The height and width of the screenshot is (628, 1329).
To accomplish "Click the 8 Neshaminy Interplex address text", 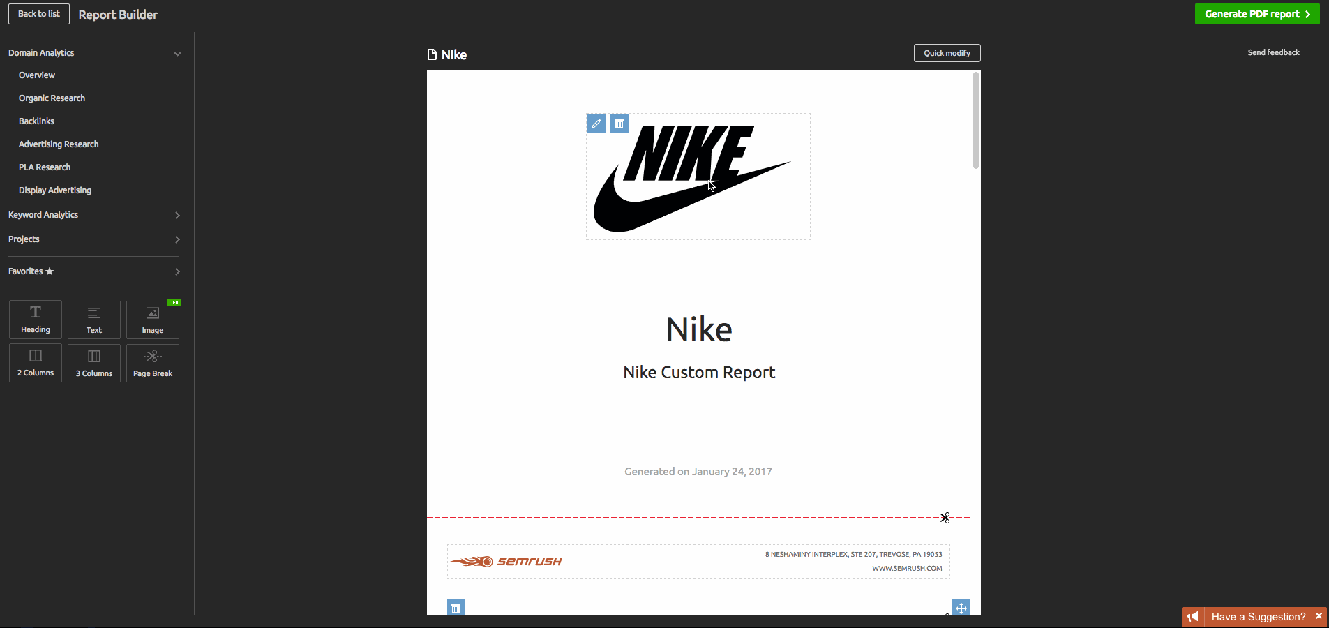I will pos(854,555).
